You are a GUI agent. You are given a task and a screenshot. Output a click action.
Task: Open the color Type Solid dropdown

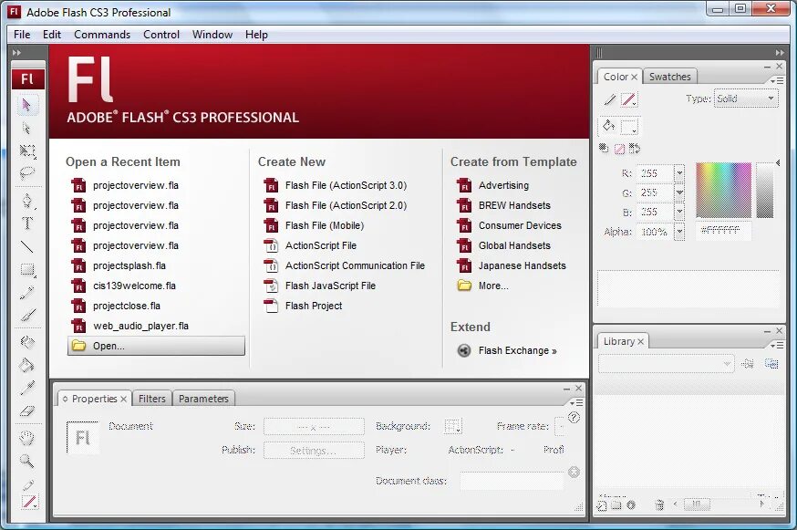click(x=746, y=99)
